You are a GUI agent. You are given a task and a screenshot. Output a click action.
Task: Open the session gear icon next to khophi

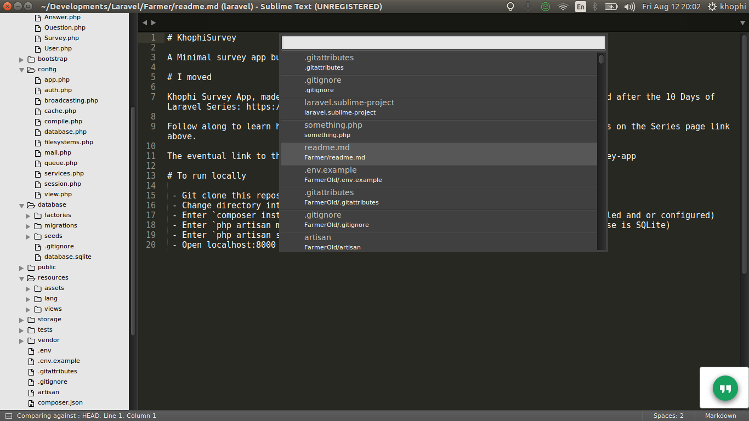712,7
